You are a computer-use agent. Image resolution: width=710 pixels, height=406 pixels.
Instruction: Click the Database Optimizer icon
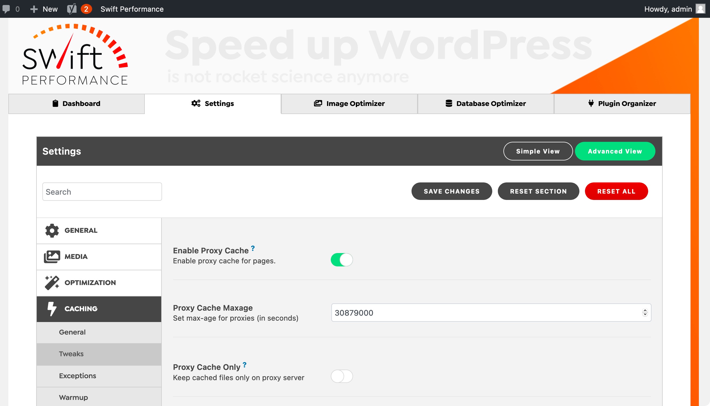[449, 103]
